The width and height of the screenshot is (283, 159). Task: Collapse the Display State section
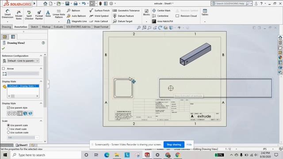(x=41, y=81)
